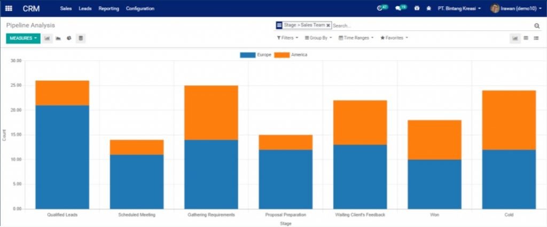Viewport: 547px width, 227px height.
Task: Click the America segment of Qualified Leads bar
Action: pyautogui.click(x=62, y=93)
